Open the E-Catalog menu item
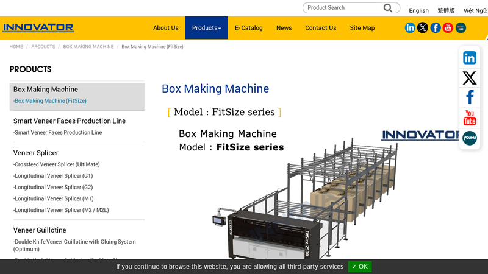Image resolution: width=488 pixels, height=274 pixels. click(249, 28)
